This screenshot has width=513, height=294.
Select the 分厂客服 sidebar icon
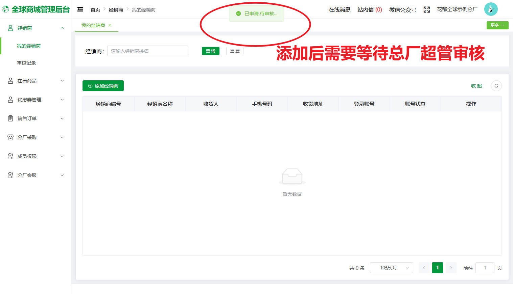(10, 175)
